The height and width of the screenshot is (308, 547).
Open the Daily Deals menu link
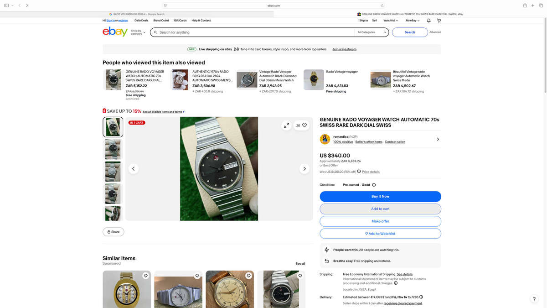[141, 21]
